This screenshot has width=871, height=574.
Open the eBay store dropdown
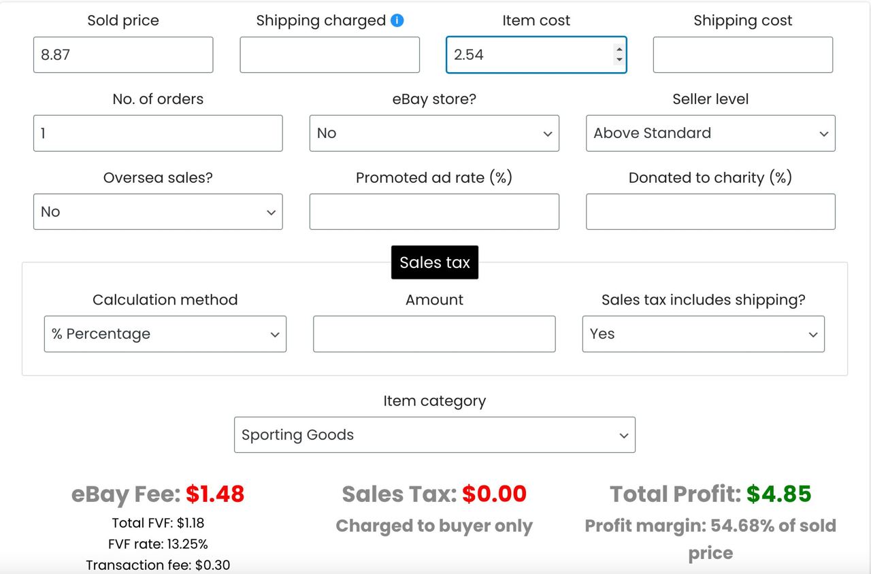[x=434, y=133]
